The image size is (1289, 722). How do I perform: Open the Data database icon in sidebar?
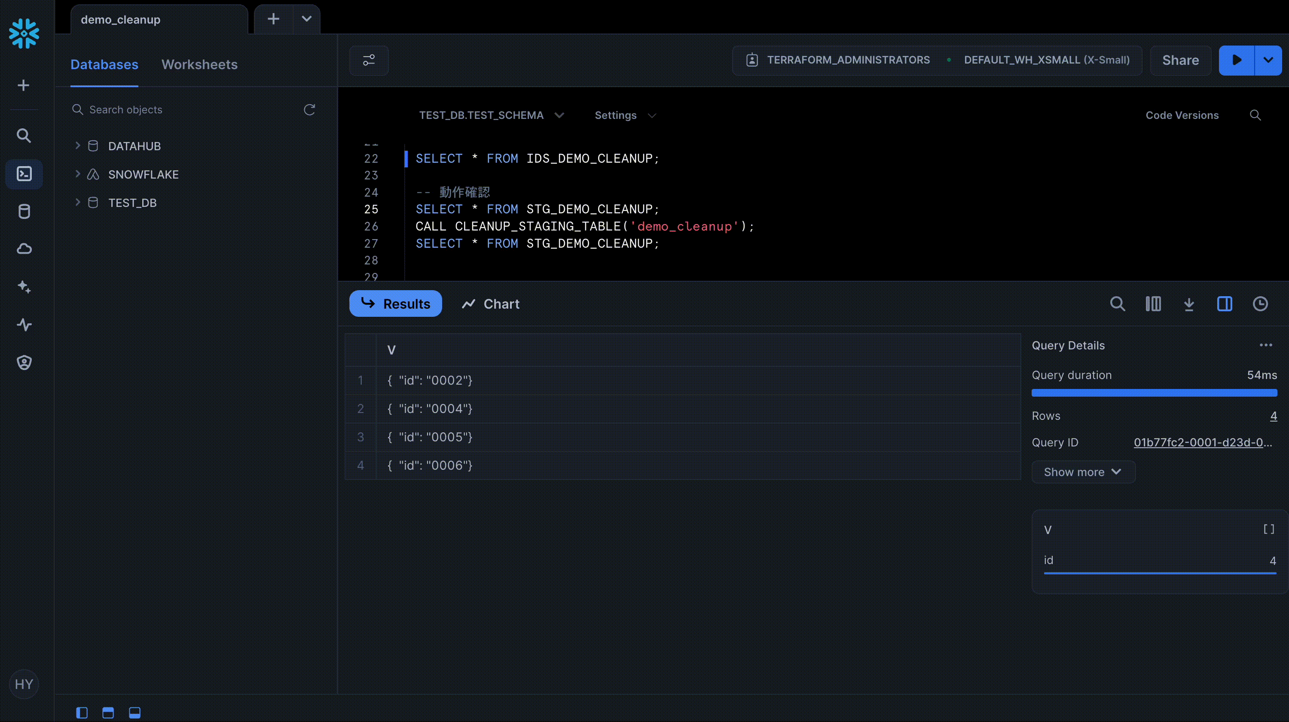[x=24, y=212]
